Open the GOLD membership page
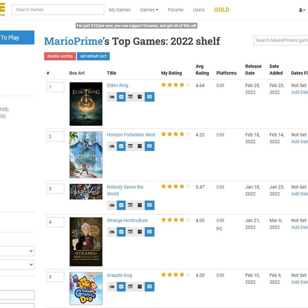 point(222,9)
